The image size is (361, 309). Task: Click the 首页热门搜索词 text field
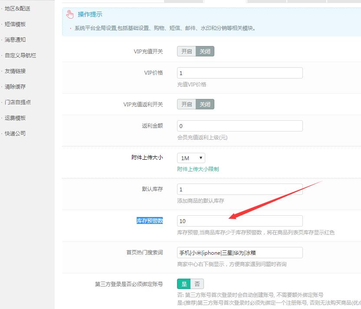click(240, 253)
